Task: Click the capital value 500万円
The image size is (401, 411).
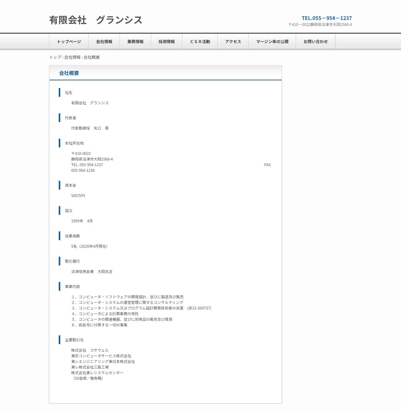Action: click(x=78, y=196)
